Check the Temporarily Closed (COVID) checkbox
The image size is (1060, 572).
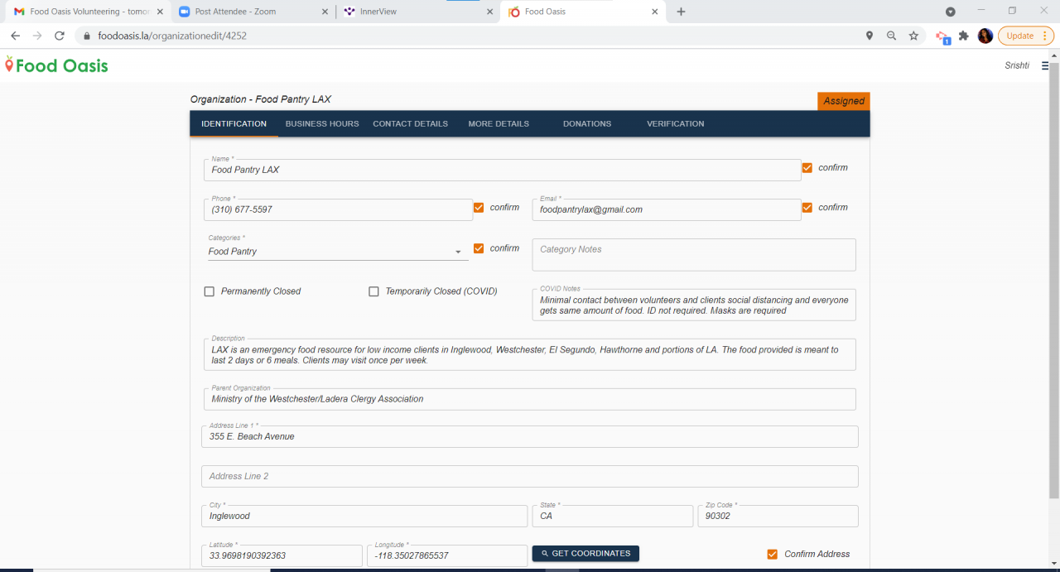[373, 291]
